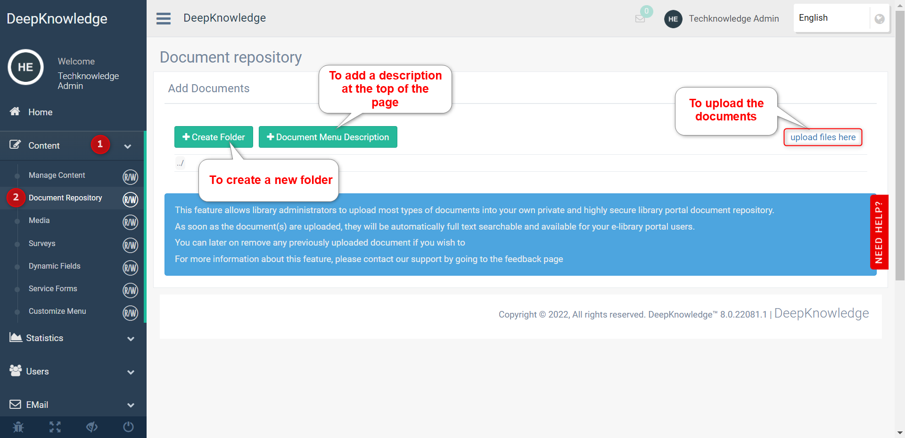Click the globe icon beside English

[x=880, y=19]
